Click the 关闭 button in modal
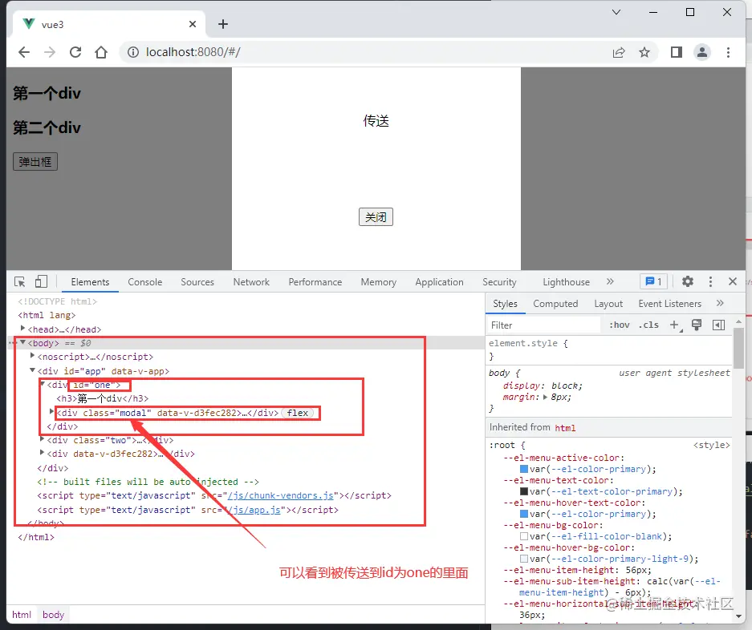Viewport: 752px width, 630px height. (376, 217)
